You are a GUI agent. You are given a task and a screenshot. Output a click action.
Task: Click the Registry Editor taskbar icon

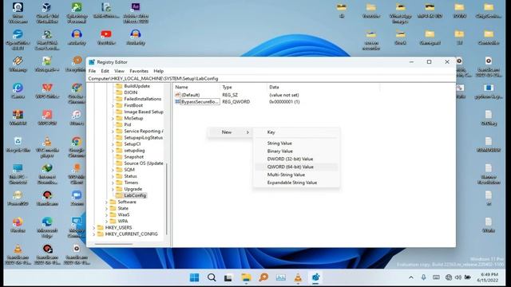coord(315,277)
